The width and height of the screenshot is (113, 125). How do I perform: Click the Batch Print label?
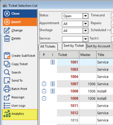pos(19,89)
